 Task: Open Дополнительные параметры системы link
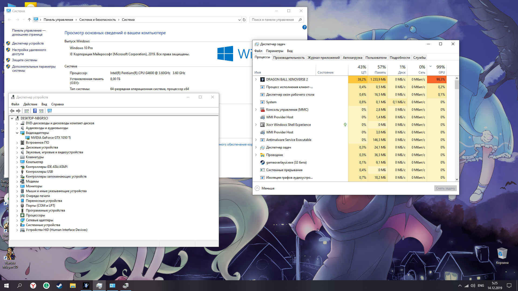coord(34,68)
